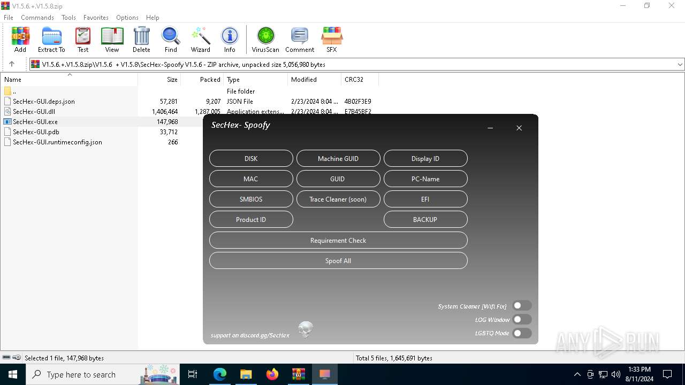Go up one folder level arrow
The height and width of the screenshot is (385, 685).
coord(12,64)
